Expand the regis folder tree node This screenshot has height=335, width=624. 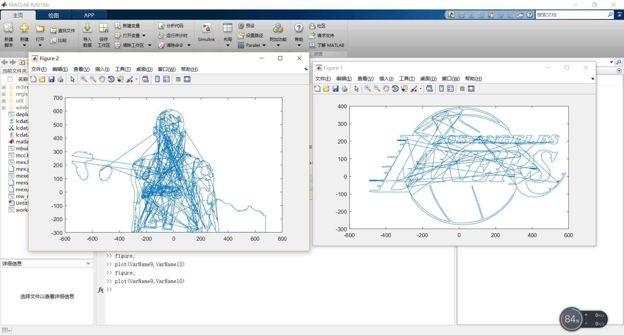click(4, 94)
